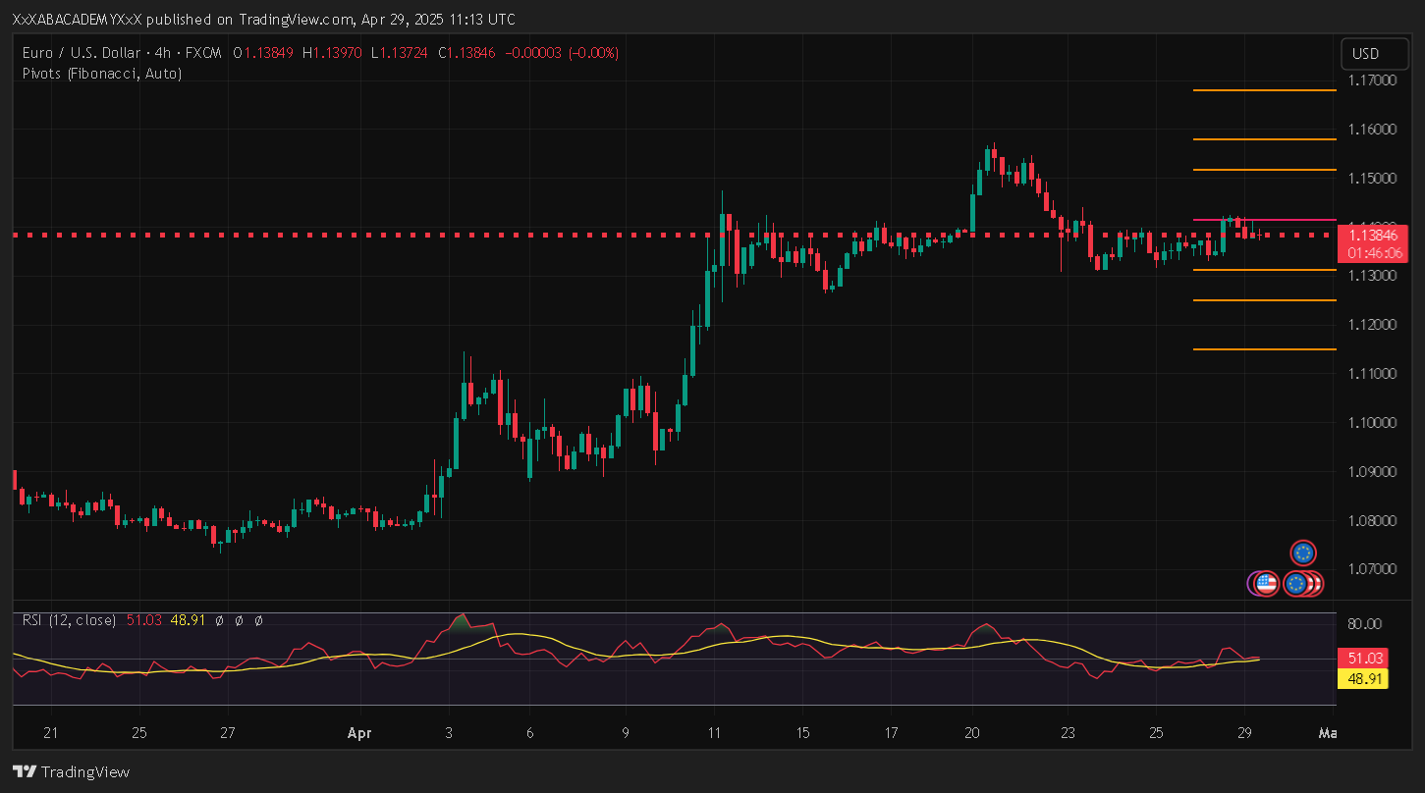Image resolution: width=1425 pixels, height=793 pixels.
Task: Select the Pivots (Fibonacci, Auto) indicator label
Action: [x=101, y=73]
